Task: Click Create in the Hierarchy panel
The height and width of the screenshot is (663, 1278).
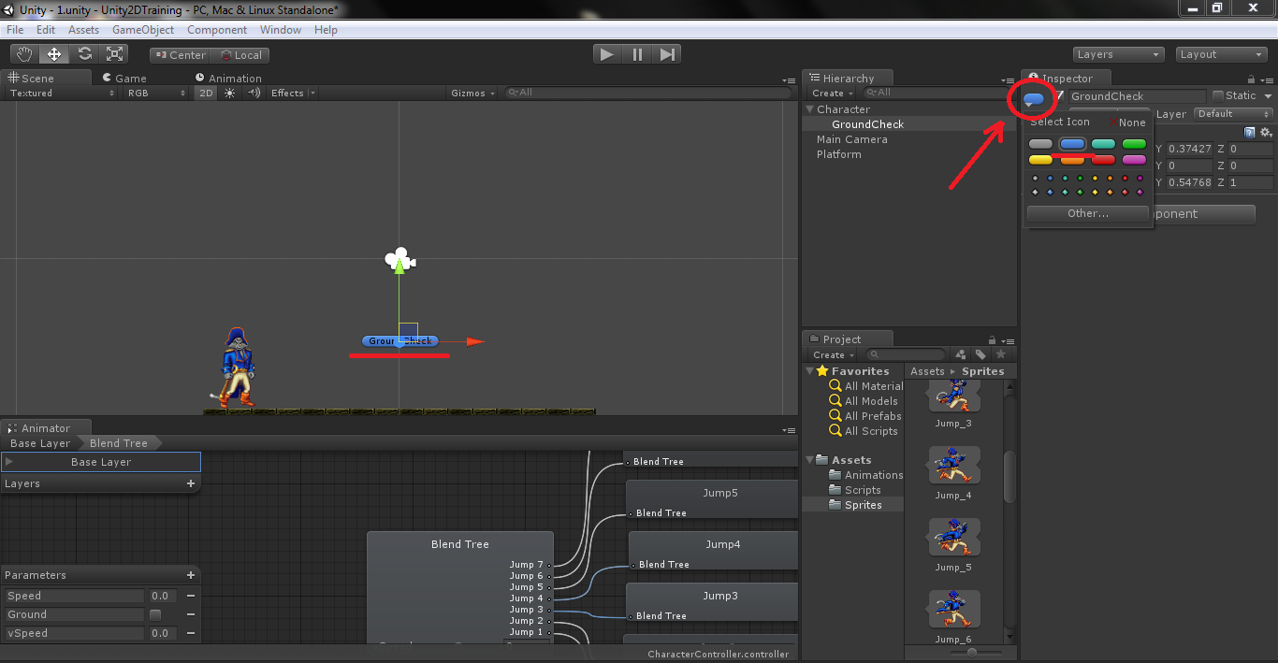Action: [x=828, y=93]
